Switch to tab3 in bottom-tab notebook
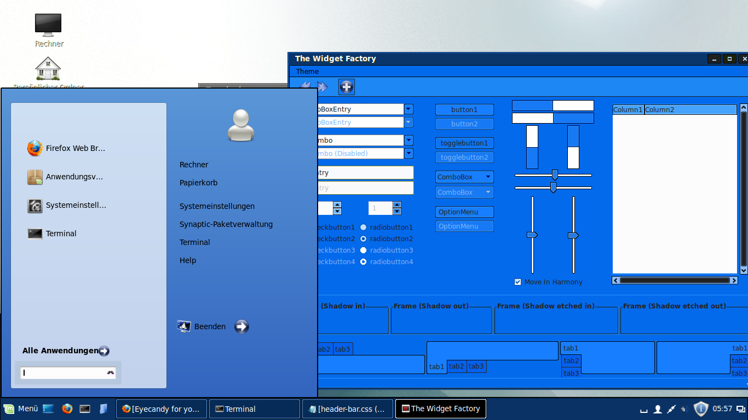 coord(476,366)
